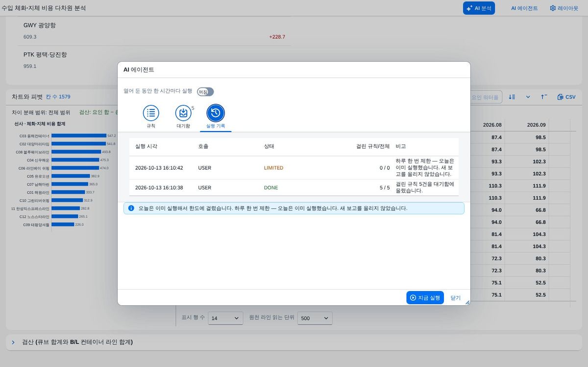Click the 대기함 badge count 5

(193, 108)
